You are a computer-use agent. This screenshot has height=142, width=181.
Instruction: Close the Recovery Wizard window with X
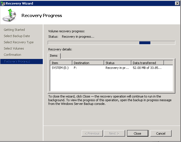[177, 3]
